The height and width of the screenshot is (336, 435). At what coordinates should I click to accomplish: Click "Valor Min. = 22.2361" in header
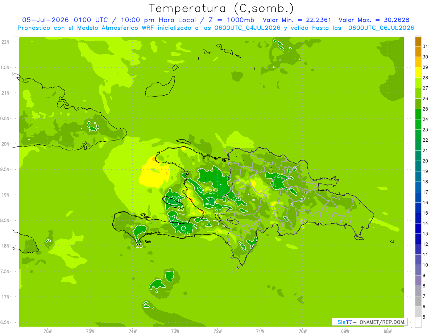pos(297,20)
